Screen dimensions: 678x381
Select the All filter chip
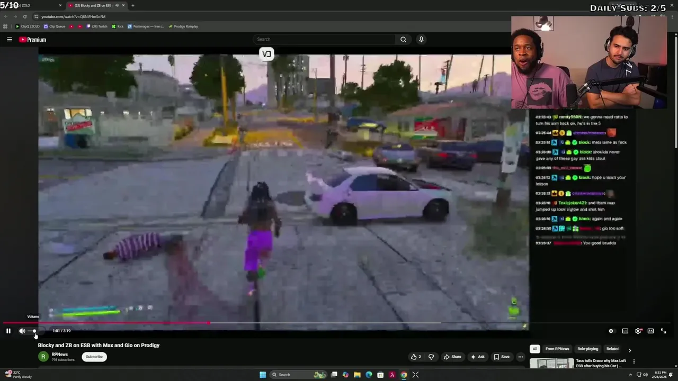[535, 349]
